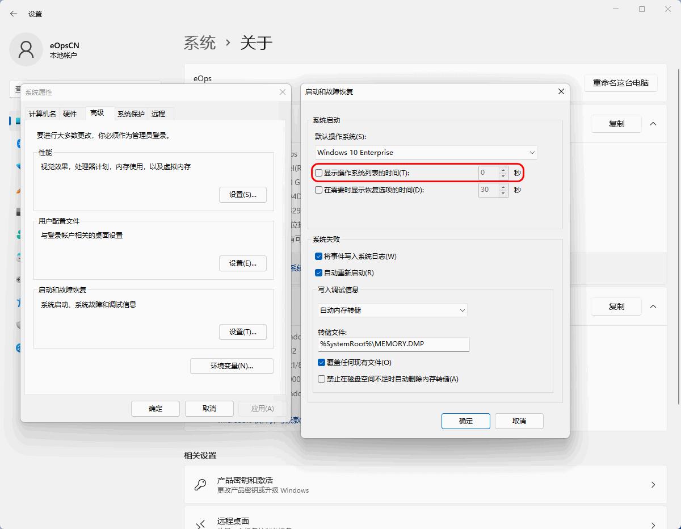The height and width of the screenshot is (529, 681).
Task: Click the MEMORY.DMP dump file field
Action: [x=393, y=345]
